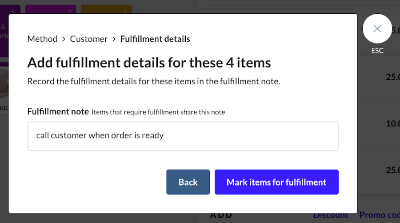Close the dialog with the X icon

(x=377, y=29)
